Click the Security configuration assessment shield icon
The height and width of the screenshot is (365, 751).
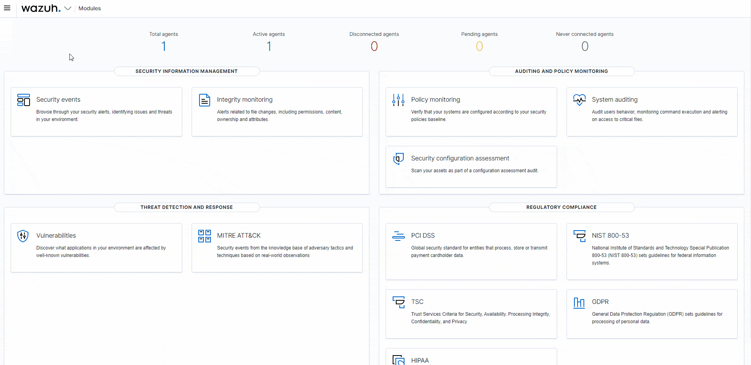tap(398, 159)
